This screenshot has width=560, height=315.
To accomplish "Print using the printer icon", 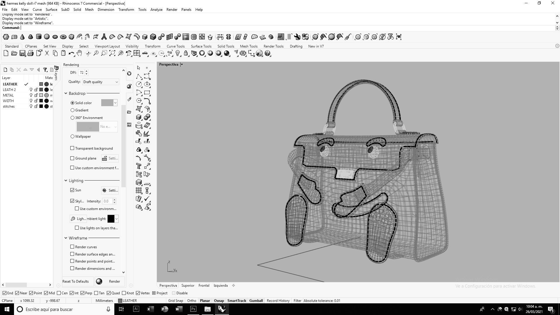I will (30, 53).
